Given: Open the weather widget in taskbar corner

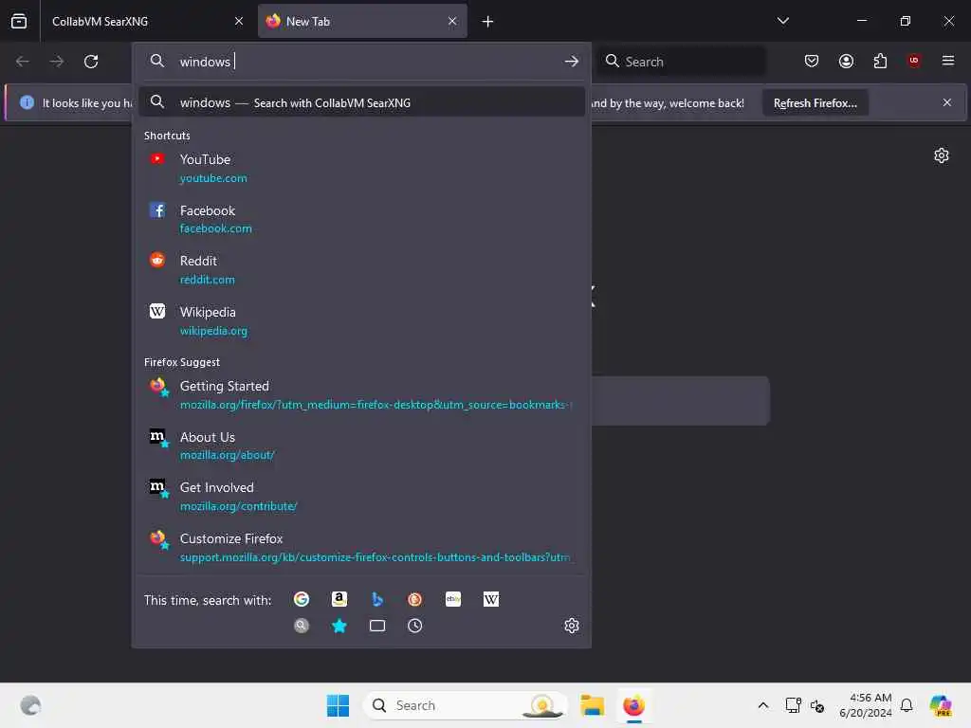Looking at the screenshot, I should [30, 705].
